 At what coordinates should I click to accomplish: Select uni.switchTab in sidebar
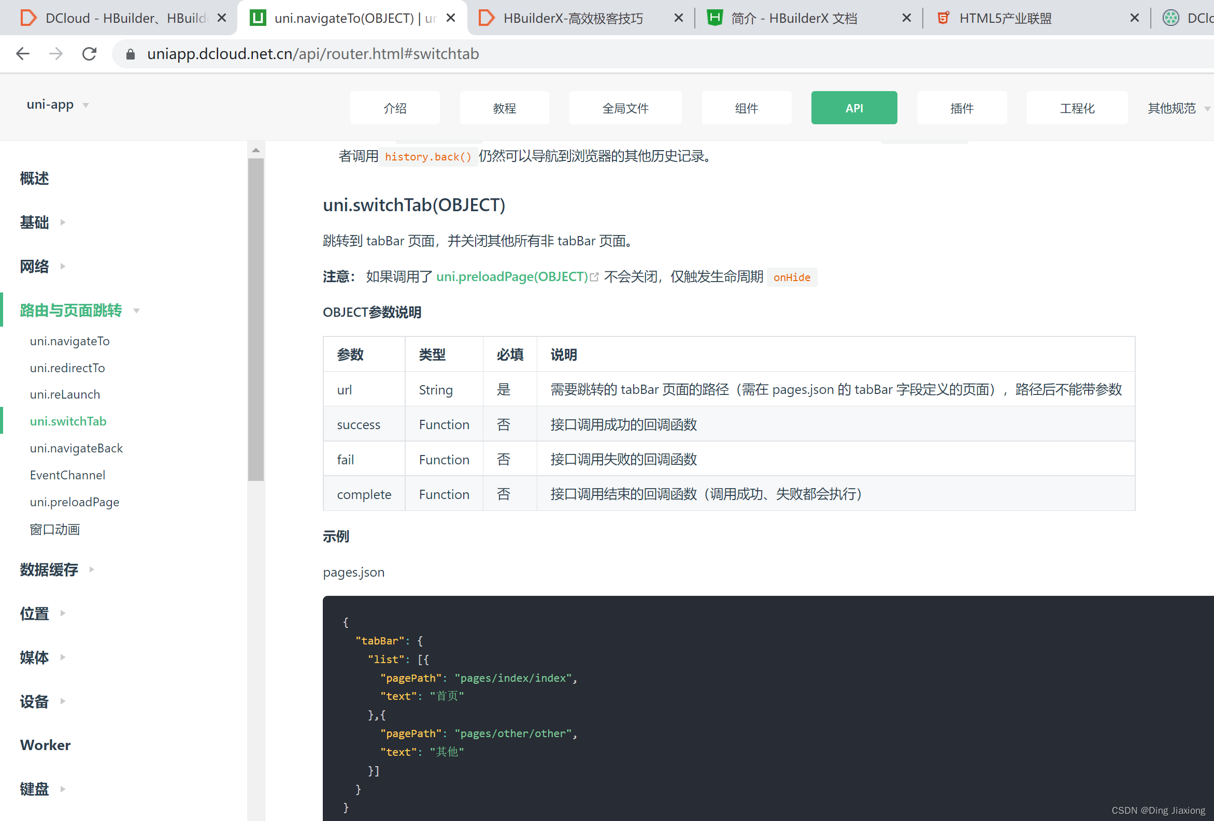(x=68, y=421)
